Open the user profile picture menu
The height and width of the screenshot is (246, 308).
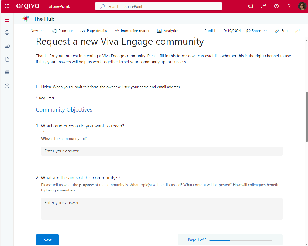pos(302,6)
